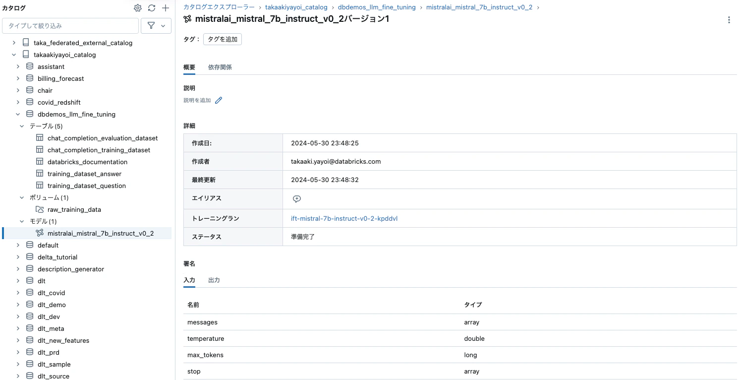Click the takaaki.yayoi@databricks.com creator value
The width and height of the screenshot is (738, 380).
tap(336, 162)
